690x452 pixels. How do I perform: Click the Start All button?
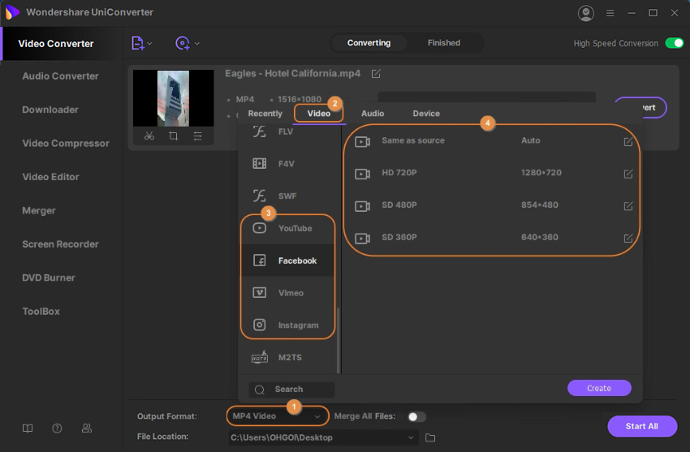641,426
